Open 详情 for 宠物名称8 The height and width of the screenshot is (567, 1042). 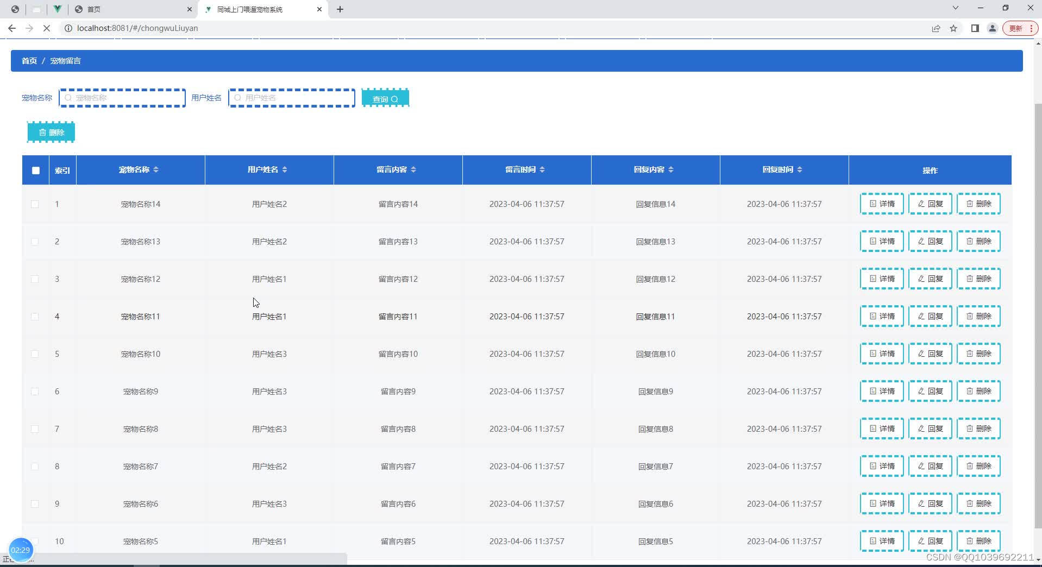(x=882, y=429)
